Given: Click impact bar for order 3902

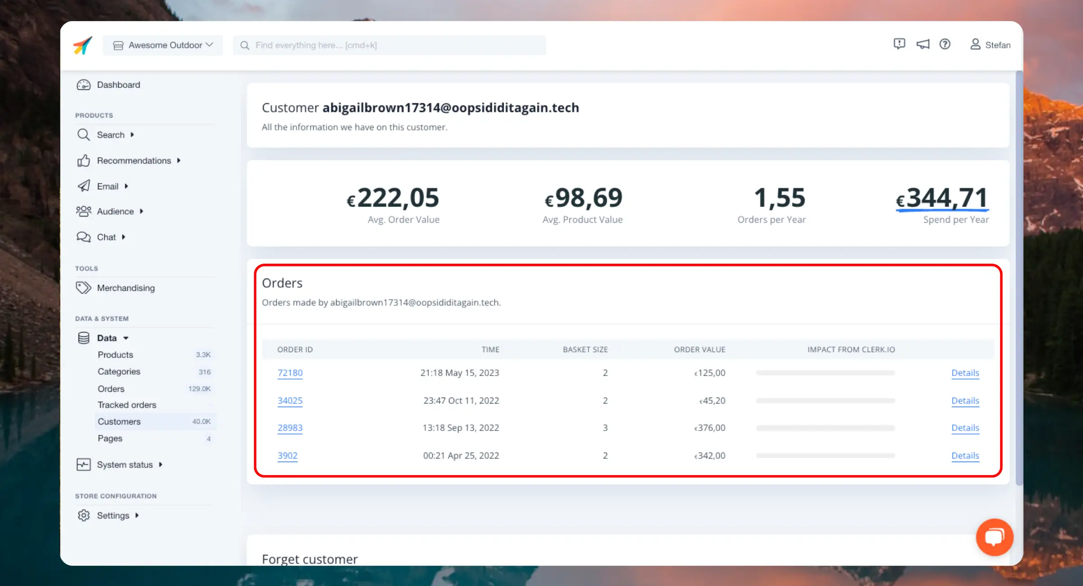Looking at the screenshot, I should point(825,456).
